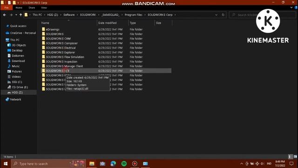Select the SOLIDWORKS Inspection folder

[x=106, y=61]
